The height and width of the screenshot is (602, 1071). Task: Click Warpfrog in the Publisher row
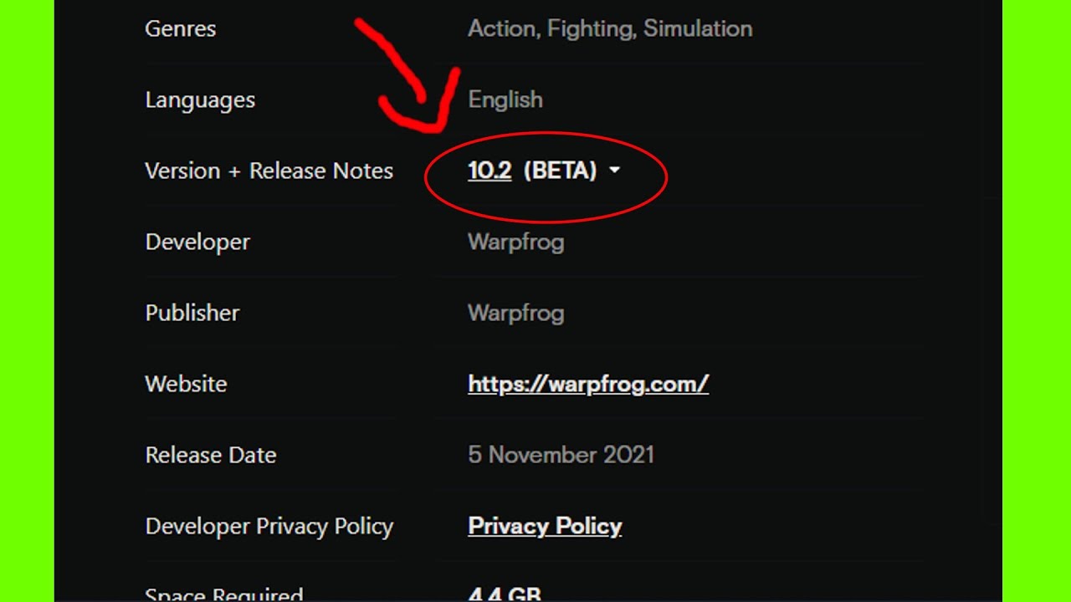point(515,313)
